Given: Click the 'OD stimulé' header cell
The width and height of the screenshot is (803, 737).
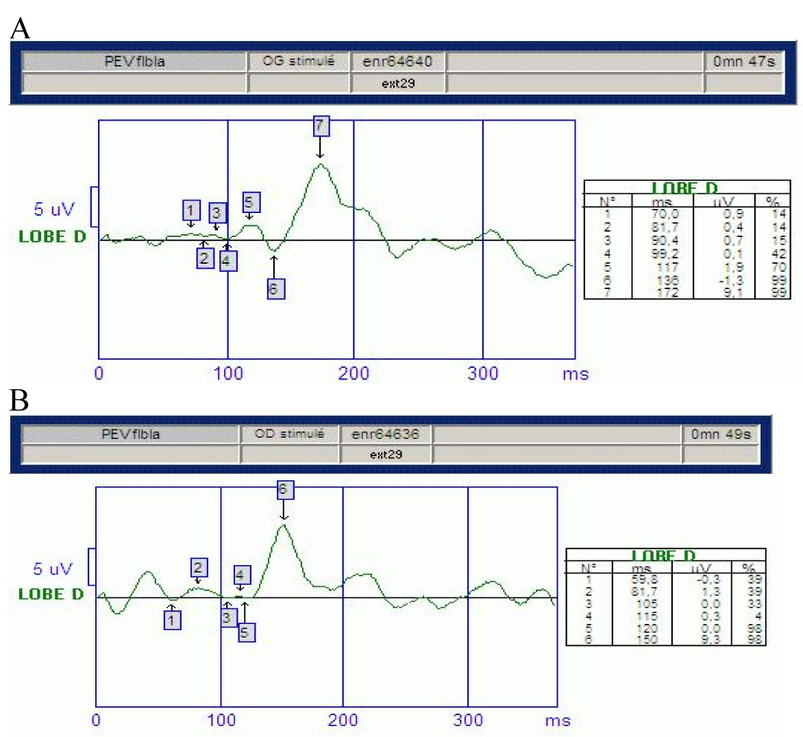Looking at the screenshot, I should click(289, 434).
